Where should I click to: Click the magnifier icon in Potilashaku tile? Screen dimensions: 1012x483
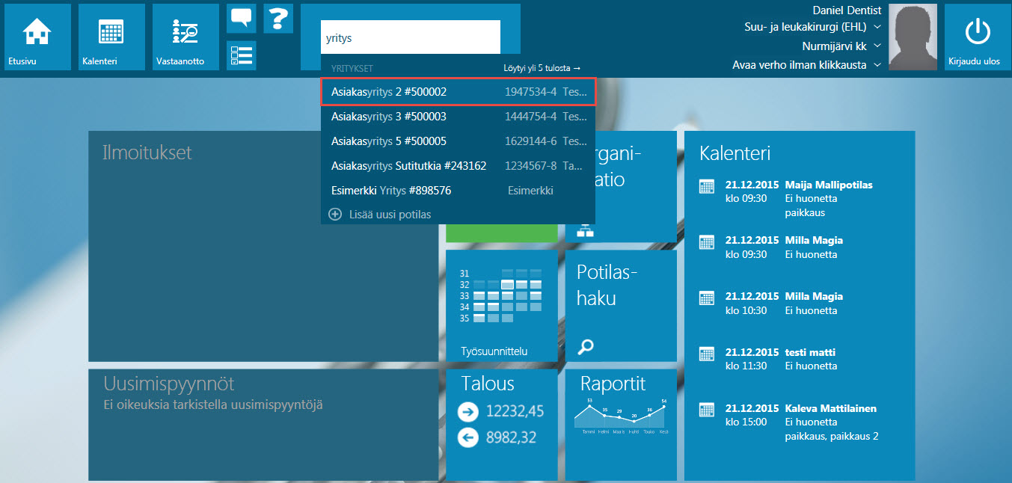(x=586, y=346)
